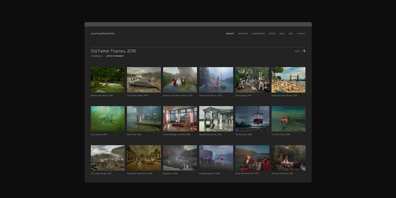Click the 'Mary Wollstonecraft, 2018' caption
This screenshot has height=198, width=396.
coord(210,135)
